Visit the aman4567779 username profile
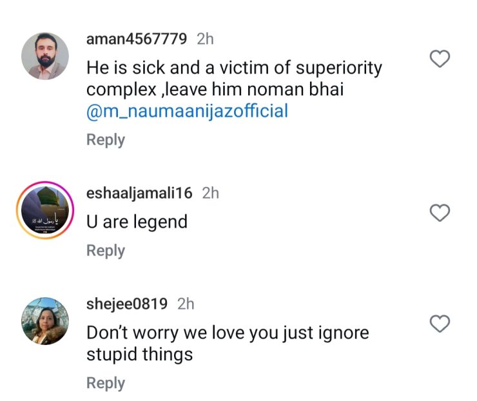This screenshot has height=401, width=477. (137, 39)
